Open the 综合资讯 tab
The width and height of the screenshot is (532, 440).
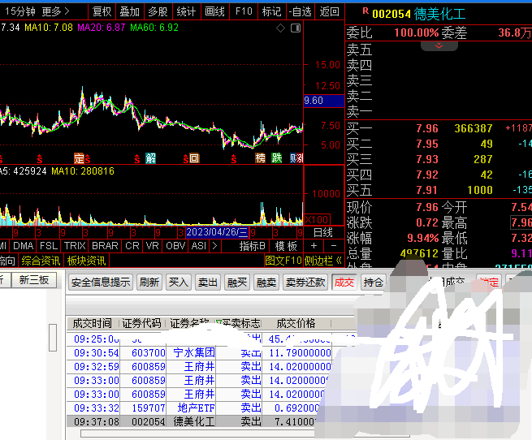pyautogui.click(x=41, y=261)
